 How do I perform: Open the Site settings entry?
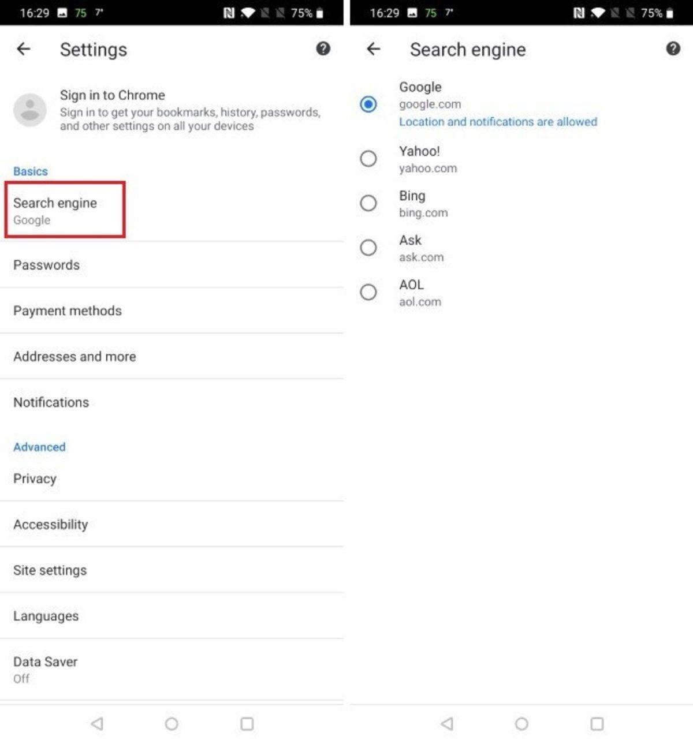(50, 570)
